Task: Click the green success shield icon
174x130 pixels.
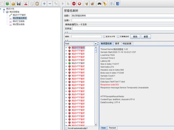Action: (70, 63)
